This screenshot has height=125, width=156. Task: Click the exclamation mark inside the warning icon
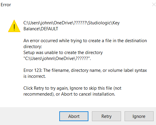(x=14, y=27)
